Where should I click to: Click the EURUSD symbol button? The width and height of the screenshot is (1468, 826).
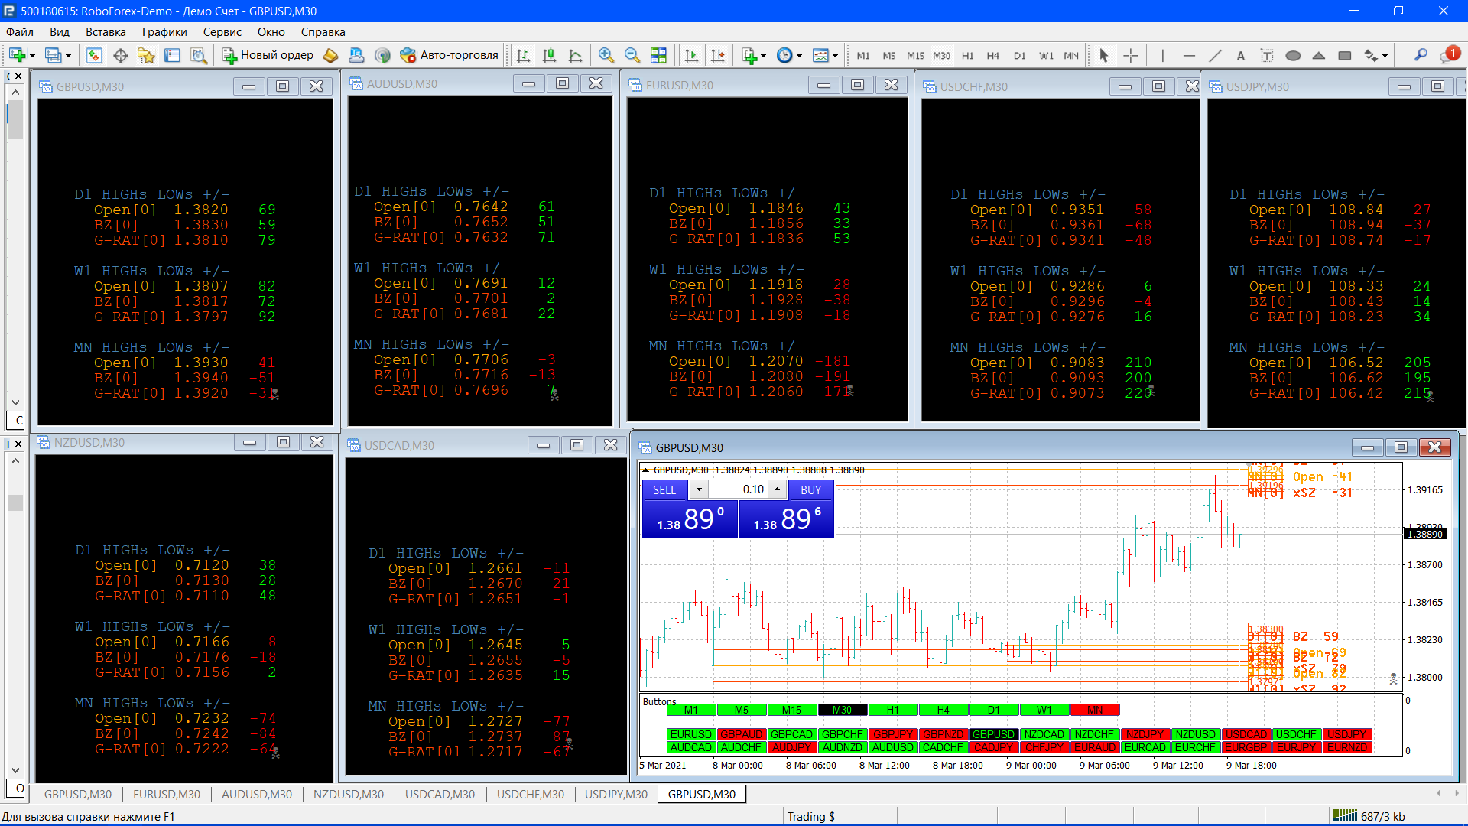[691, 735]
